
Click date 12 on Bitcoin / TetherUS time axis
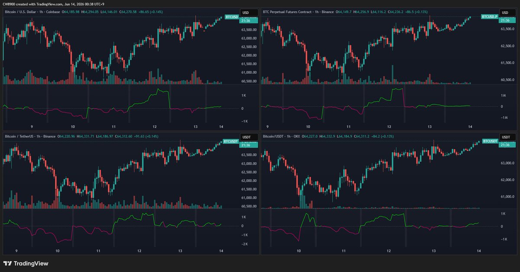click(x=139, y=251)
